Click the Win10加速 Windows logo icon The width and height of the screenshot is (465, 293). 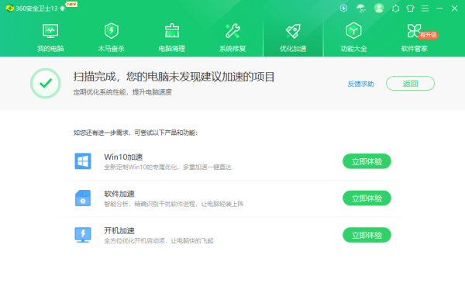pos(83,161)
